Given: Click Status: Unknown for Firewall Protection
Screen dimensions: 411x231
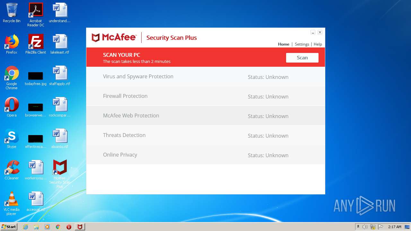Looking at the screenshot, I should point(268,97).
